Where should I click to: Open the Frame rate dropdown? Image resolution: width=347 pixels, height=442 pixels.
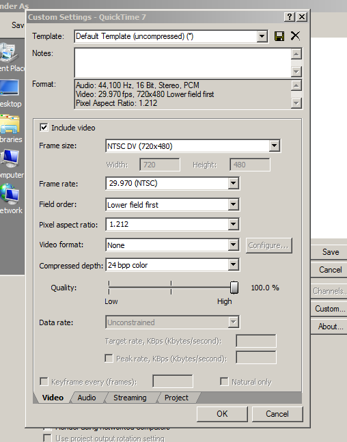[233, 184]
